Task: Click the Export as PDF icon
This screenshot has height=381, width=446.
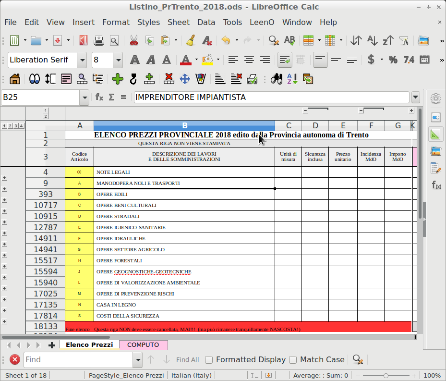Action: pyautogui.click(x=84, y=40)
